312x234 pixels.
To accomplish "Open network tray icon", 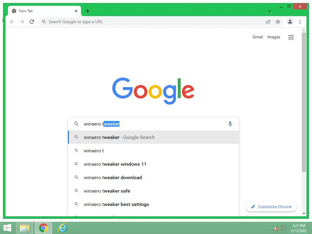I will (x=283, y=228).
